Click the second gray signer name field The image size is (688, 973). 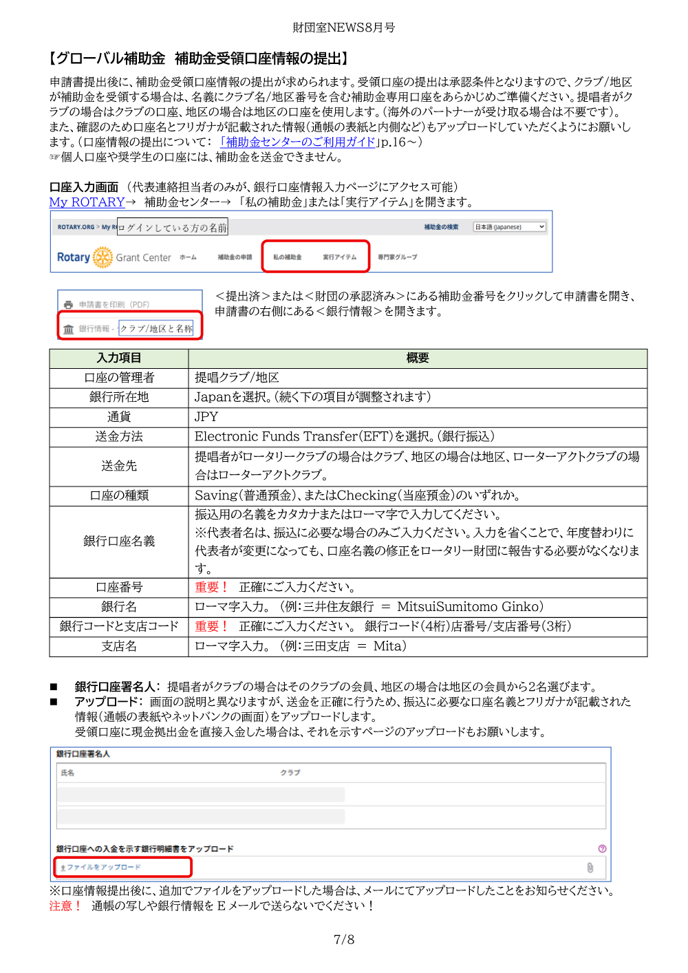click(201, 817)
